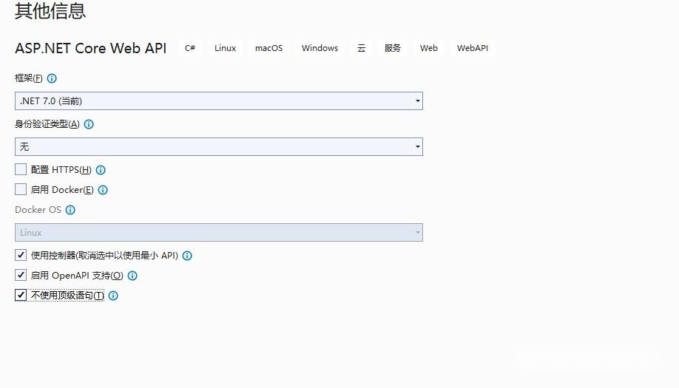
Task: Click the 框架(F) label
Action: [29, 78]
